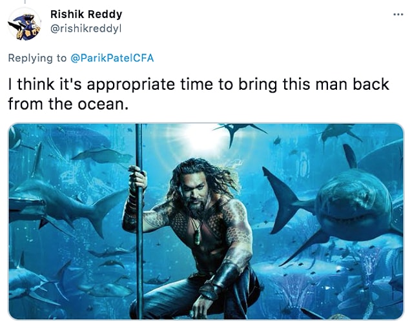
Task: Click the thread connector line above the avatar
Action: pos(25,2)
